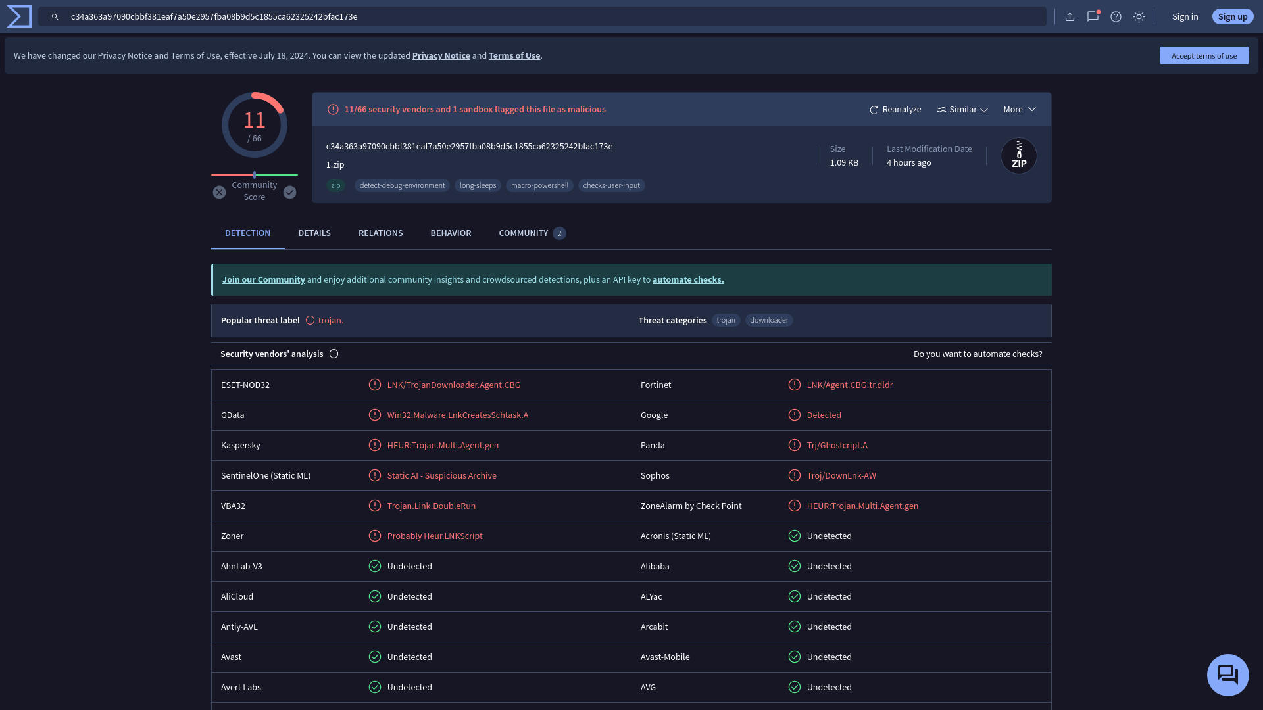Image resolution: width=1263 pixels, height=710 pixels.
Task: Click Do you want to automate checks?
Action: coord(978,354)
